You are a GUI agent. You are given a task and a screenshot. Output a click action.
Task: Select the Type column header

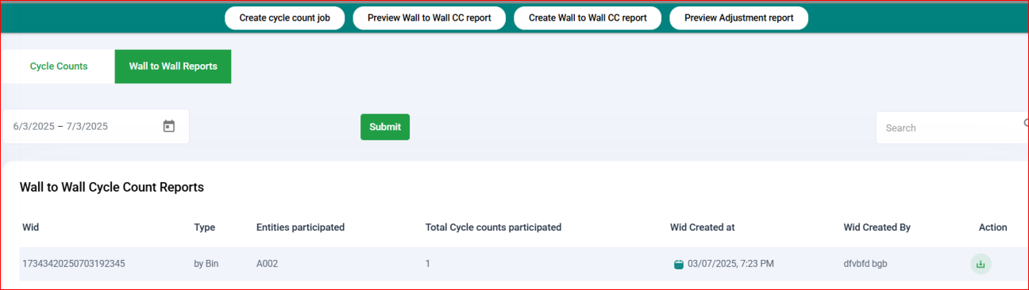point(205,227)
